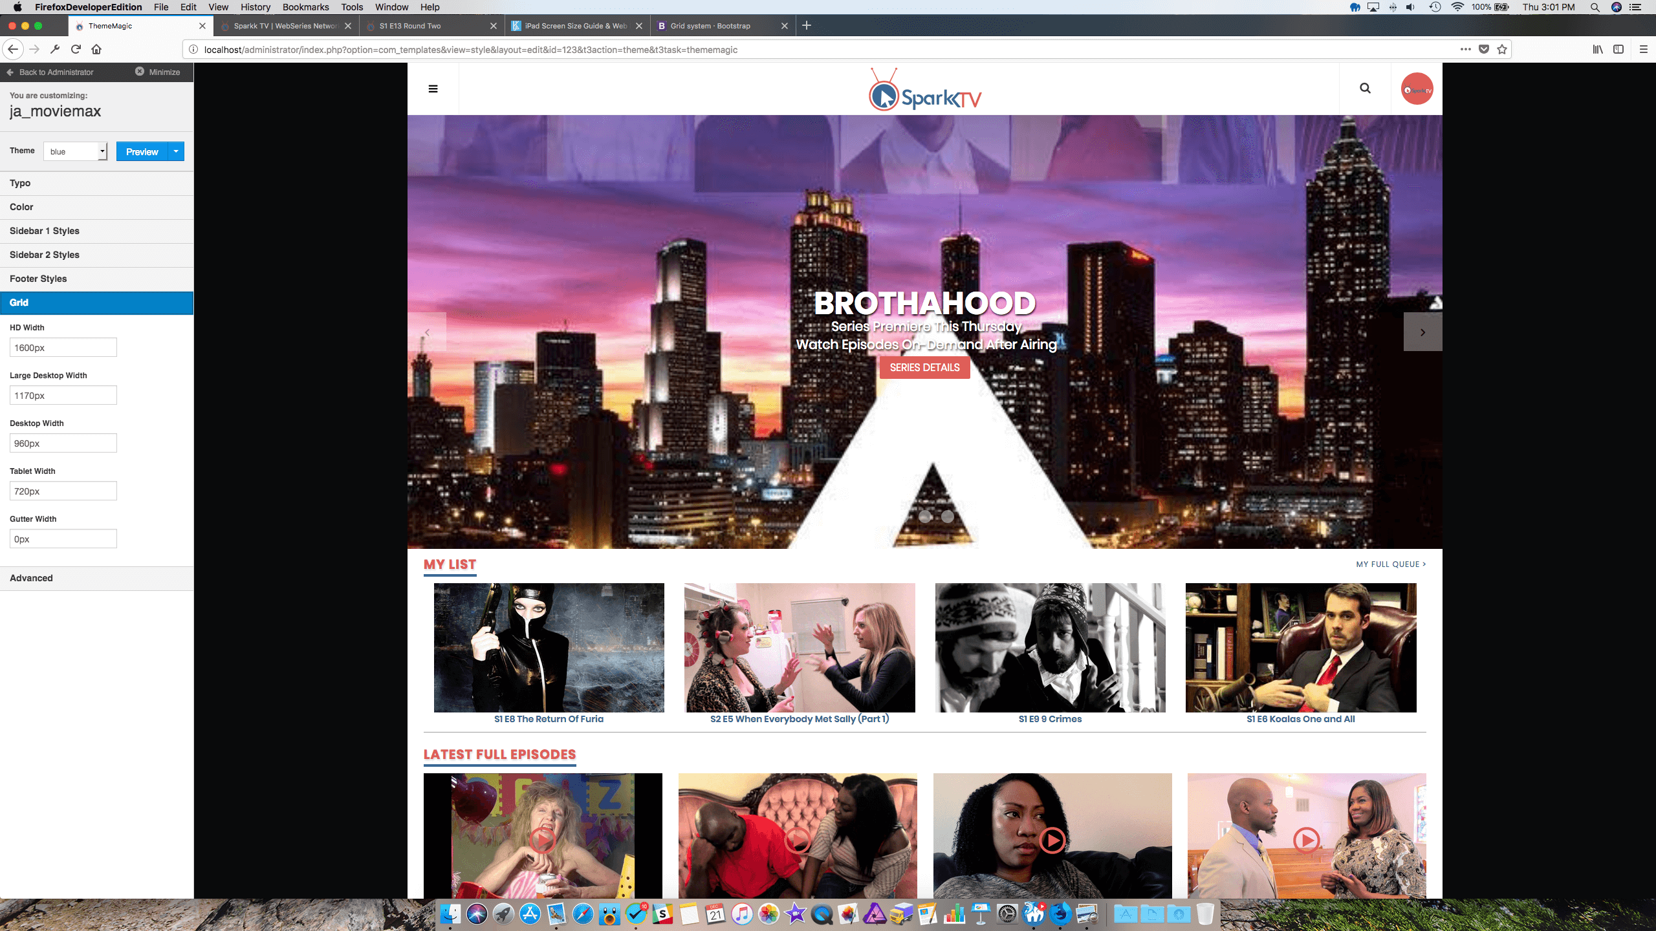
Task: Open the developer wrench icon in toolbar
Action: pos(55,49)
